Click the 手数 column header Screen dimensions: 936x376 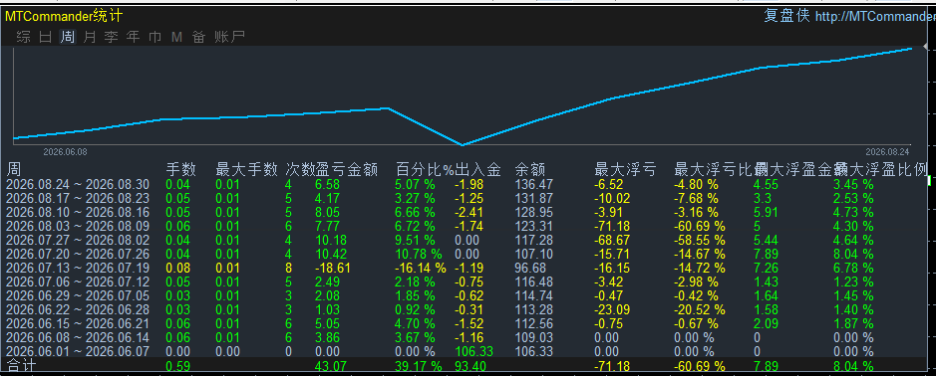[x=180, y=170]
